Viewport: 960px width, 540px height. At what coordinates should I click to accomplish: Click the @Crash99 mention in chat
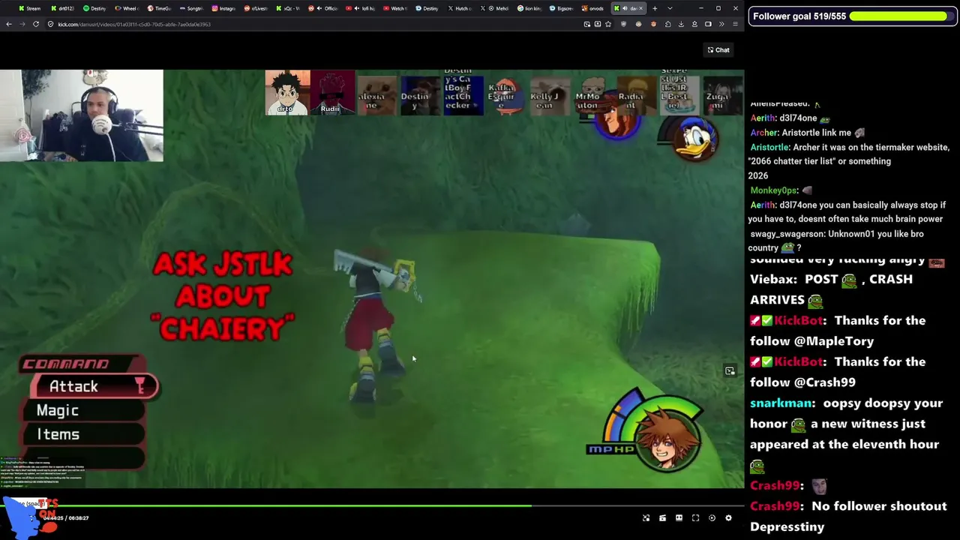pyautogui.click(x=823, y=382)
